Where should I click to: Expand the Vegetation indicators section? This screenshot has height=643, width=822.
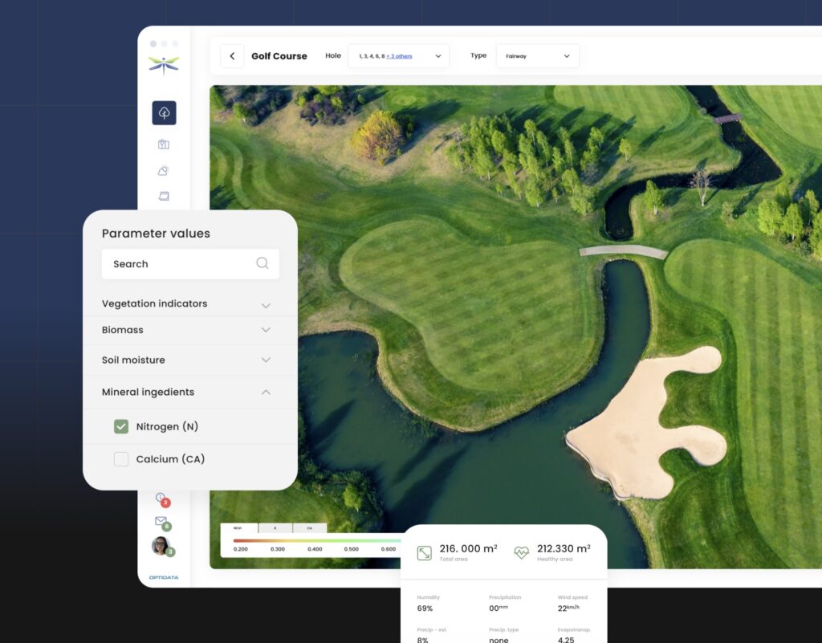pos(266,305)
